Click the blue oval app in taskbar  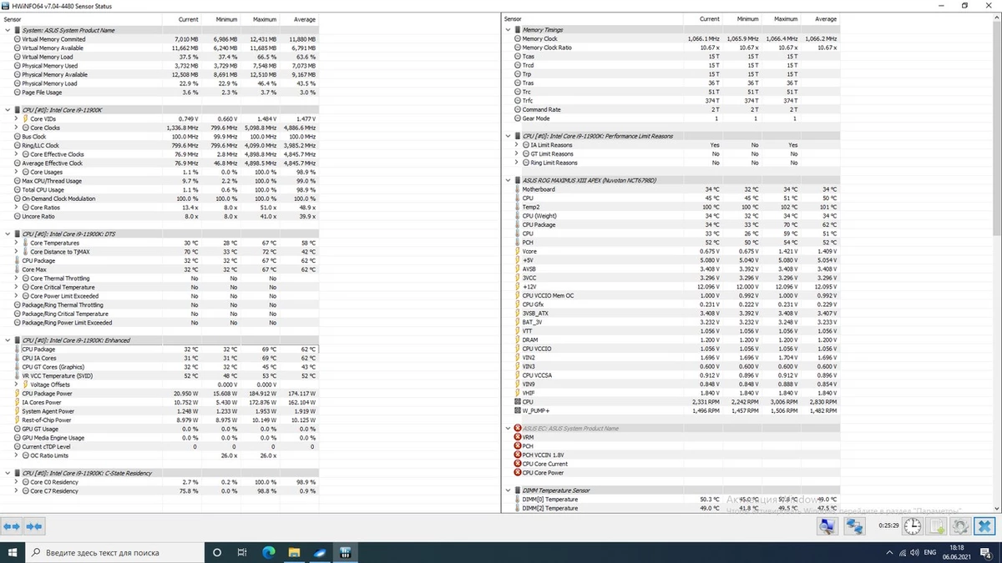tap(319, 552)
